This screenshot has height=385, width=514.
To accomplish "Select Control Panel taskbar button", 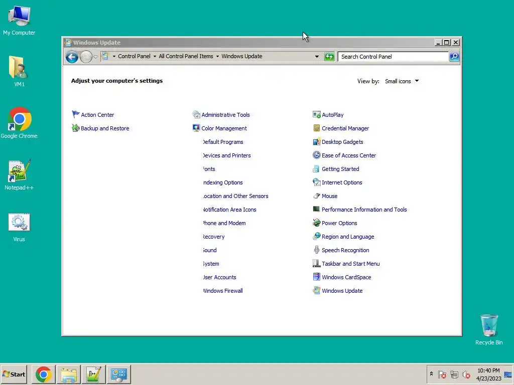I will [118, 374].
